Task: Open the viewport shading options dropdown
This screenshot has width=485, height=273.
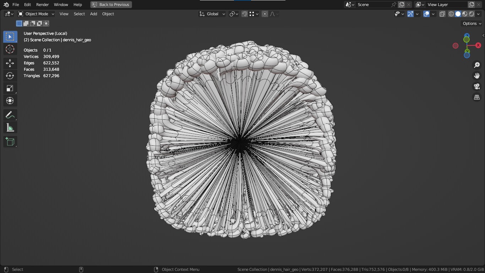Action: [x=479, y=14]
